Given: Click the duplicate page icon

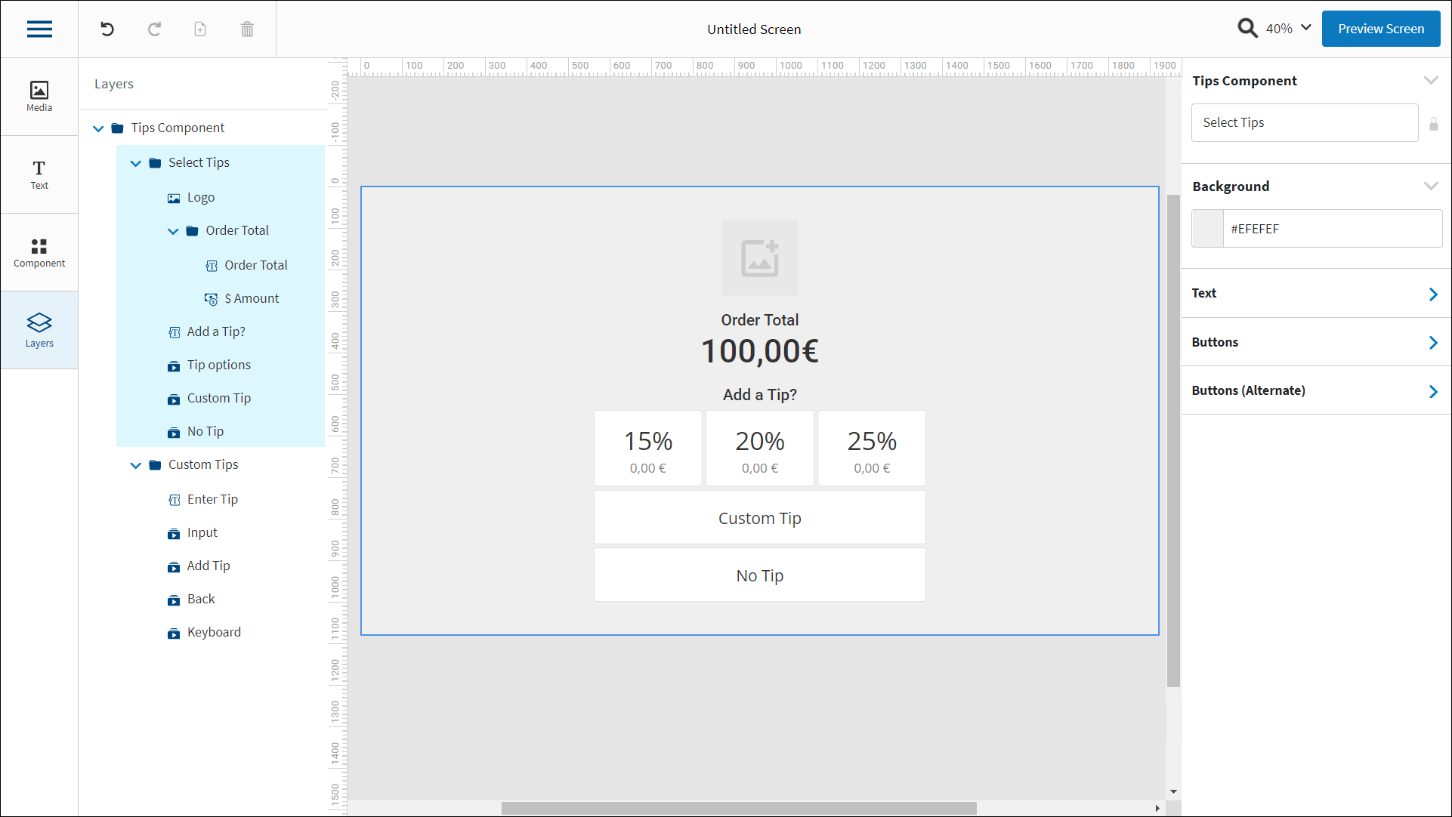Looking at the screenshot, I should point(200,29).
